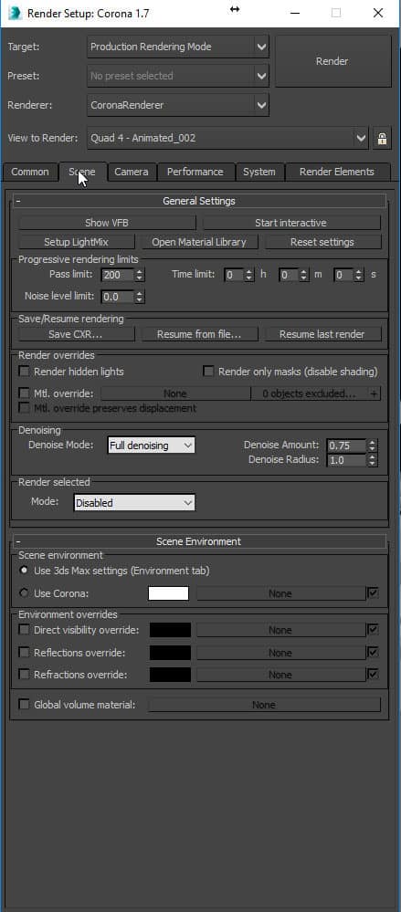401x912 pixels.
Task: Click the Pass limit value field
Action: point(118,275)
